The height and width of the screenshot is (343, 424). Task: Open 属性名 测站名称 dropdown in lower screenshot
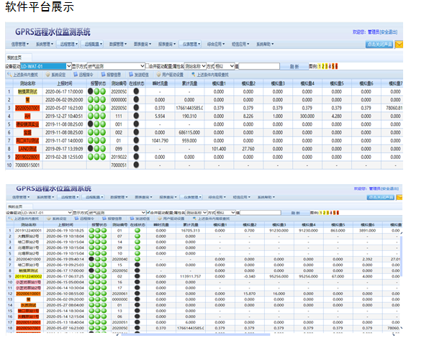[197, 213]
